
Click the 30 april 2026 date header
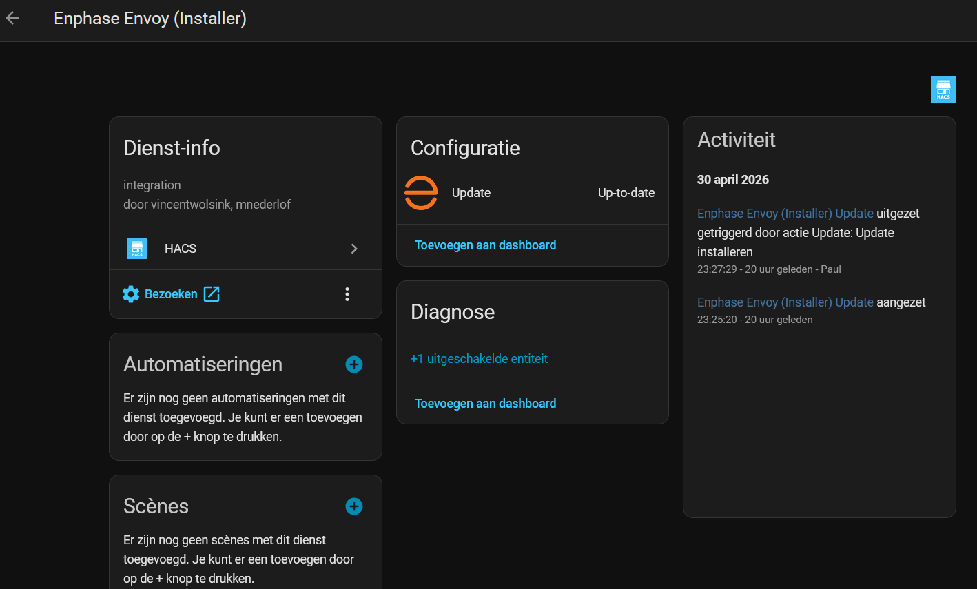click(x=733, y=180)
